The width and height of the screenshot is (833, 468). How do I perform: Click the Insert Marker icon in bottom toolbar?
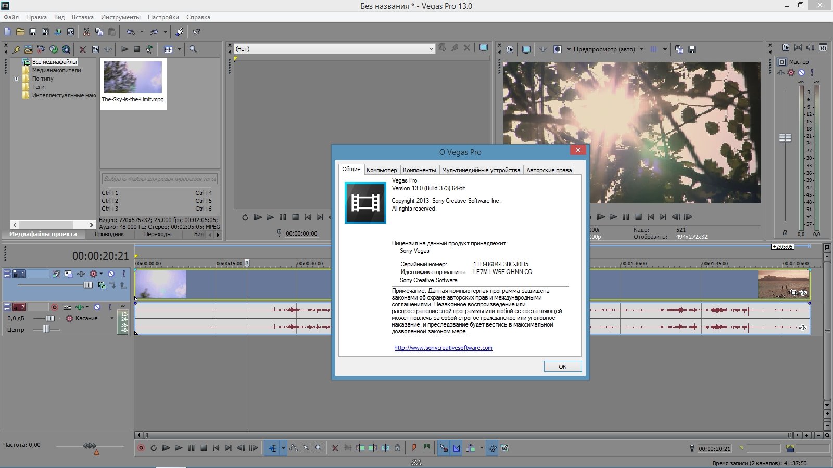tap(414, 448)
